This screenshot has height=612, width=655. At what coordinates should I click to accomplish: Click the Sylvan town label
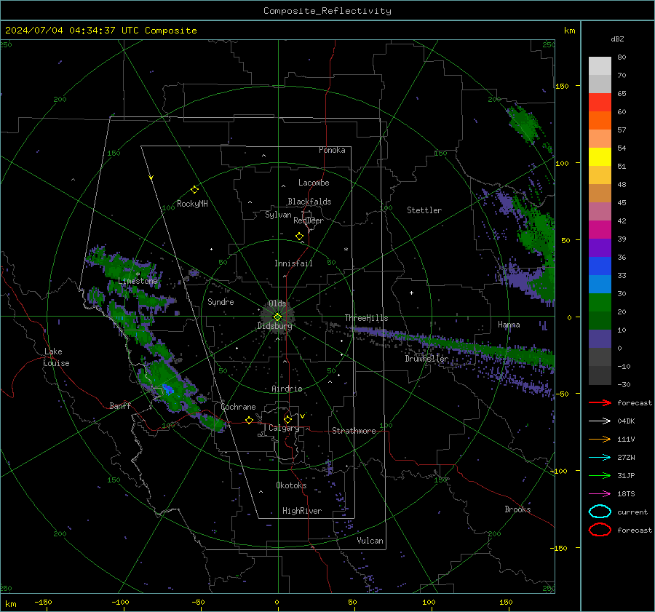[278, 215]
